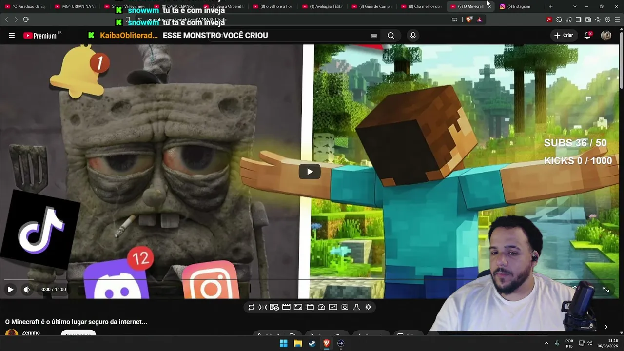
Task: Click the clapperboard cinema mode icon
Action: coord(286,307)
